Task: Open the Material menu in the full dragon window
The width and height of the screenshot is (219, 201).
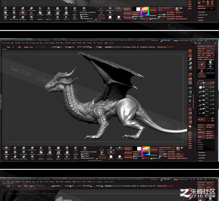Action: coord(52,43)
